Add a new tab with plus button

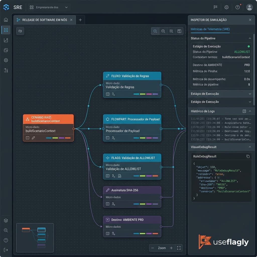click(80, 20)
